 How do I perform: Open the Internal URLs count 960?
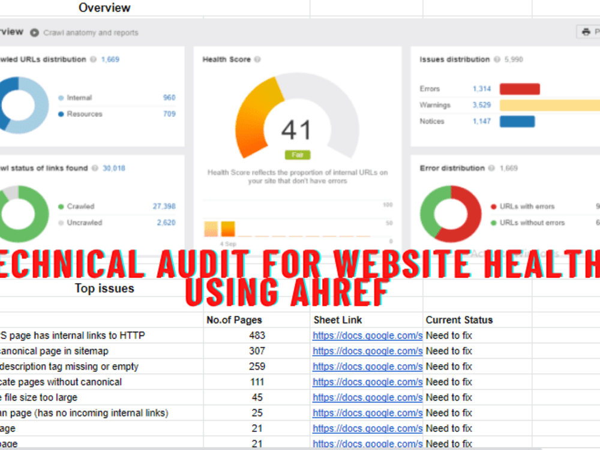click(x=169, y=98)
